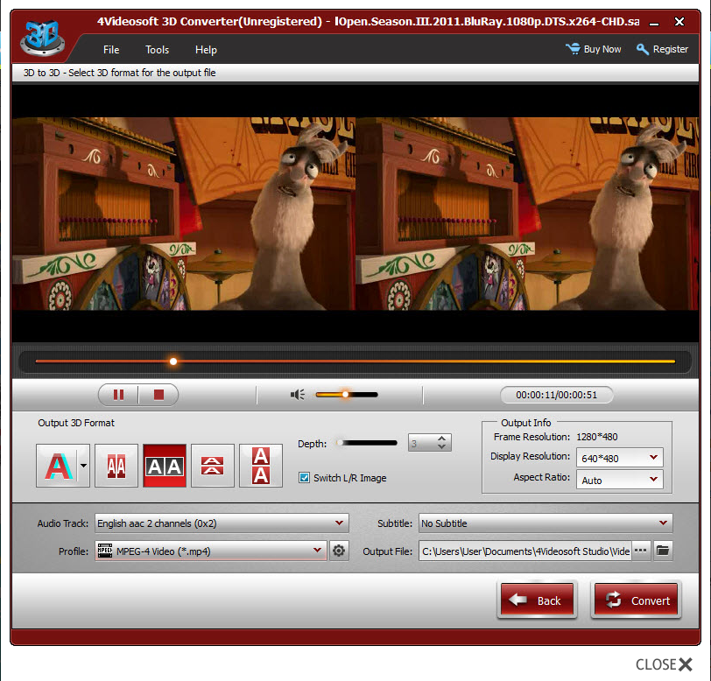Click the Frame Resolution value 1280*480
This screenshot has height=681, width=711.
pyautogui.click(x=597, y=437)
